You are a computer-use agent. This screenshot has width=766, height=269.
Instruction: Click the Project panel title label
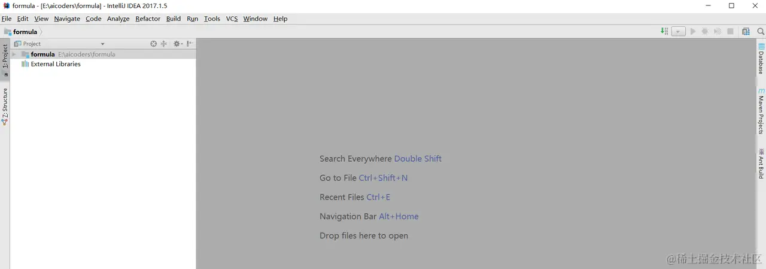coord(32,44)
